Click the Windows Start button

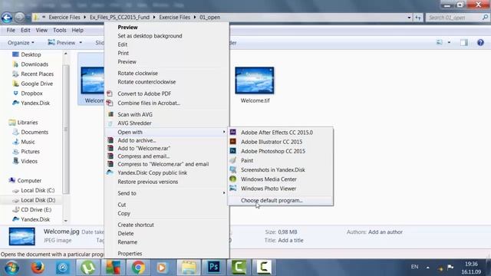12,268
